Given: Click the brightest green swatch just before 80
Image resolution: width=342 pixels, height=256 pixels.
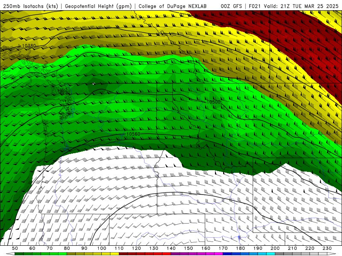Looking at the screenshot, I should coord(62,254).
